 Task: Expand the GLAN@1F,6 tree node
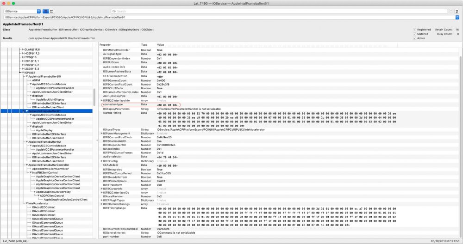pos(23,49)
